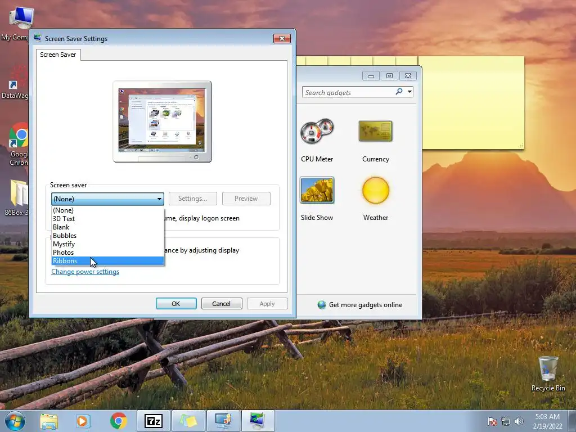Switch to 7-Zip taskbar button
This screenshot has width=576, height=432.
[153, 421]
